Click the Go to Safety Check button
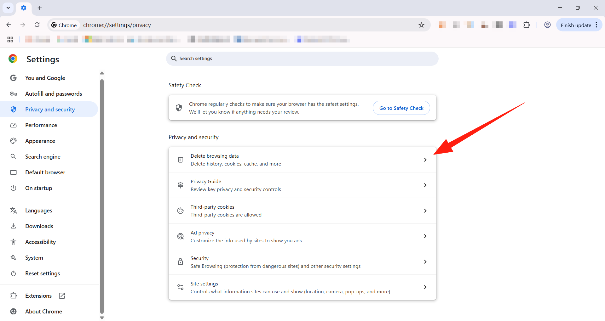Image resolution: width=605 pixels, height=321 pixels. click(x=401, y=108)
